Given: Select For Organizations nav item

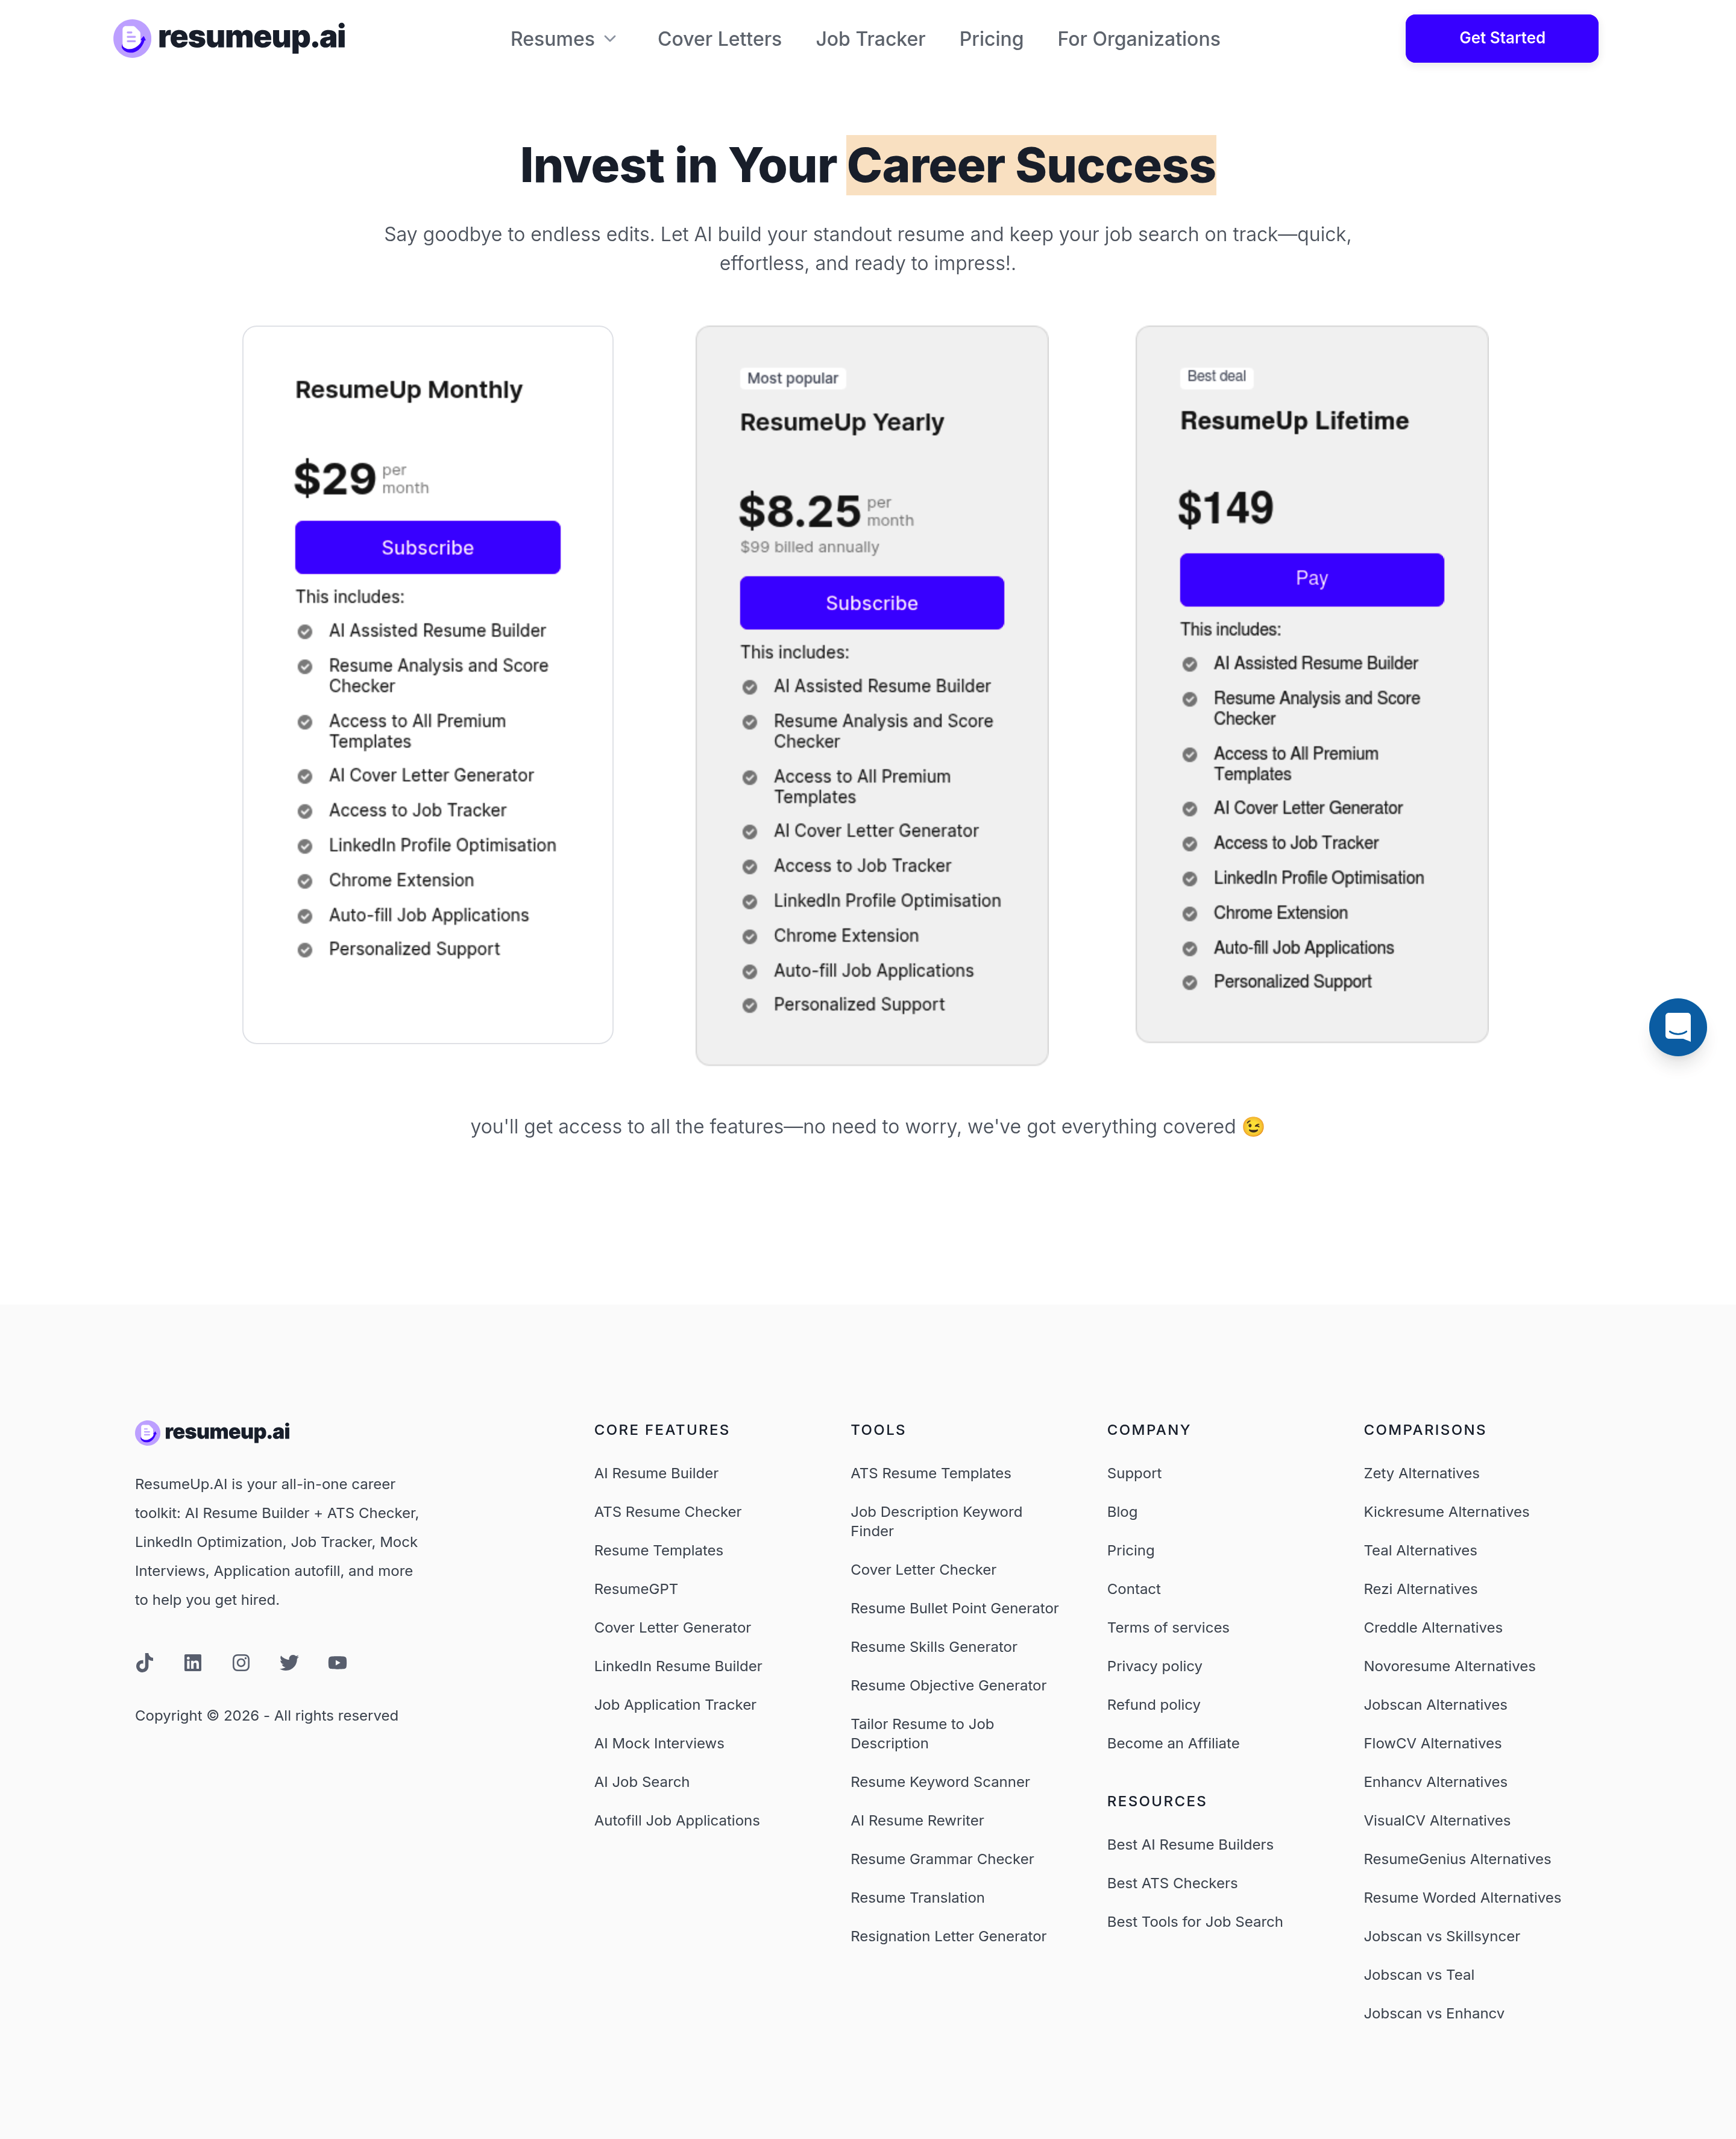Looking at the screenshot, I should [1138, 39].
